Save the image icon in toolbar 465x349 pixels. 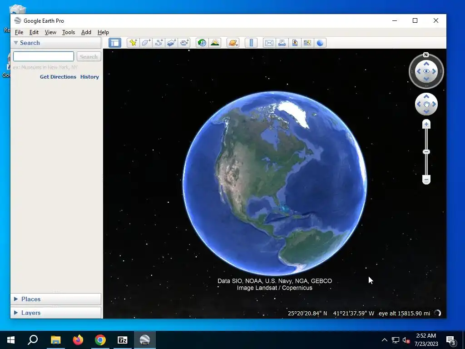(x=295, y=43)
